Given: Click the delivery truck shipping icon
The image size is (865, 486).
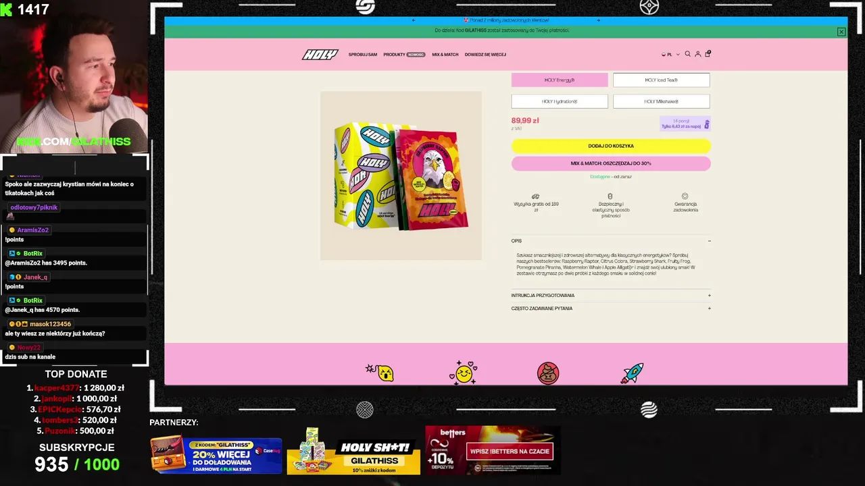Looking at the screenshot, I should tap(536, 196).
